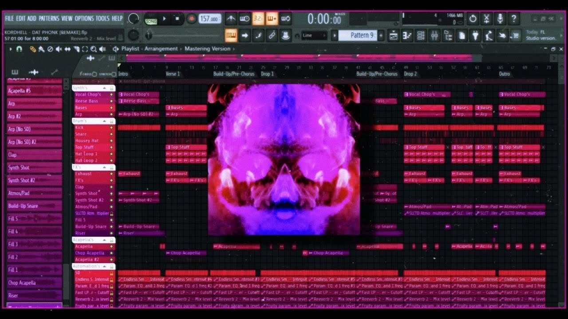Select the mute tool in Playlist toolbar
The width and height of the screenshot is (568, 319).
(59, 49)
